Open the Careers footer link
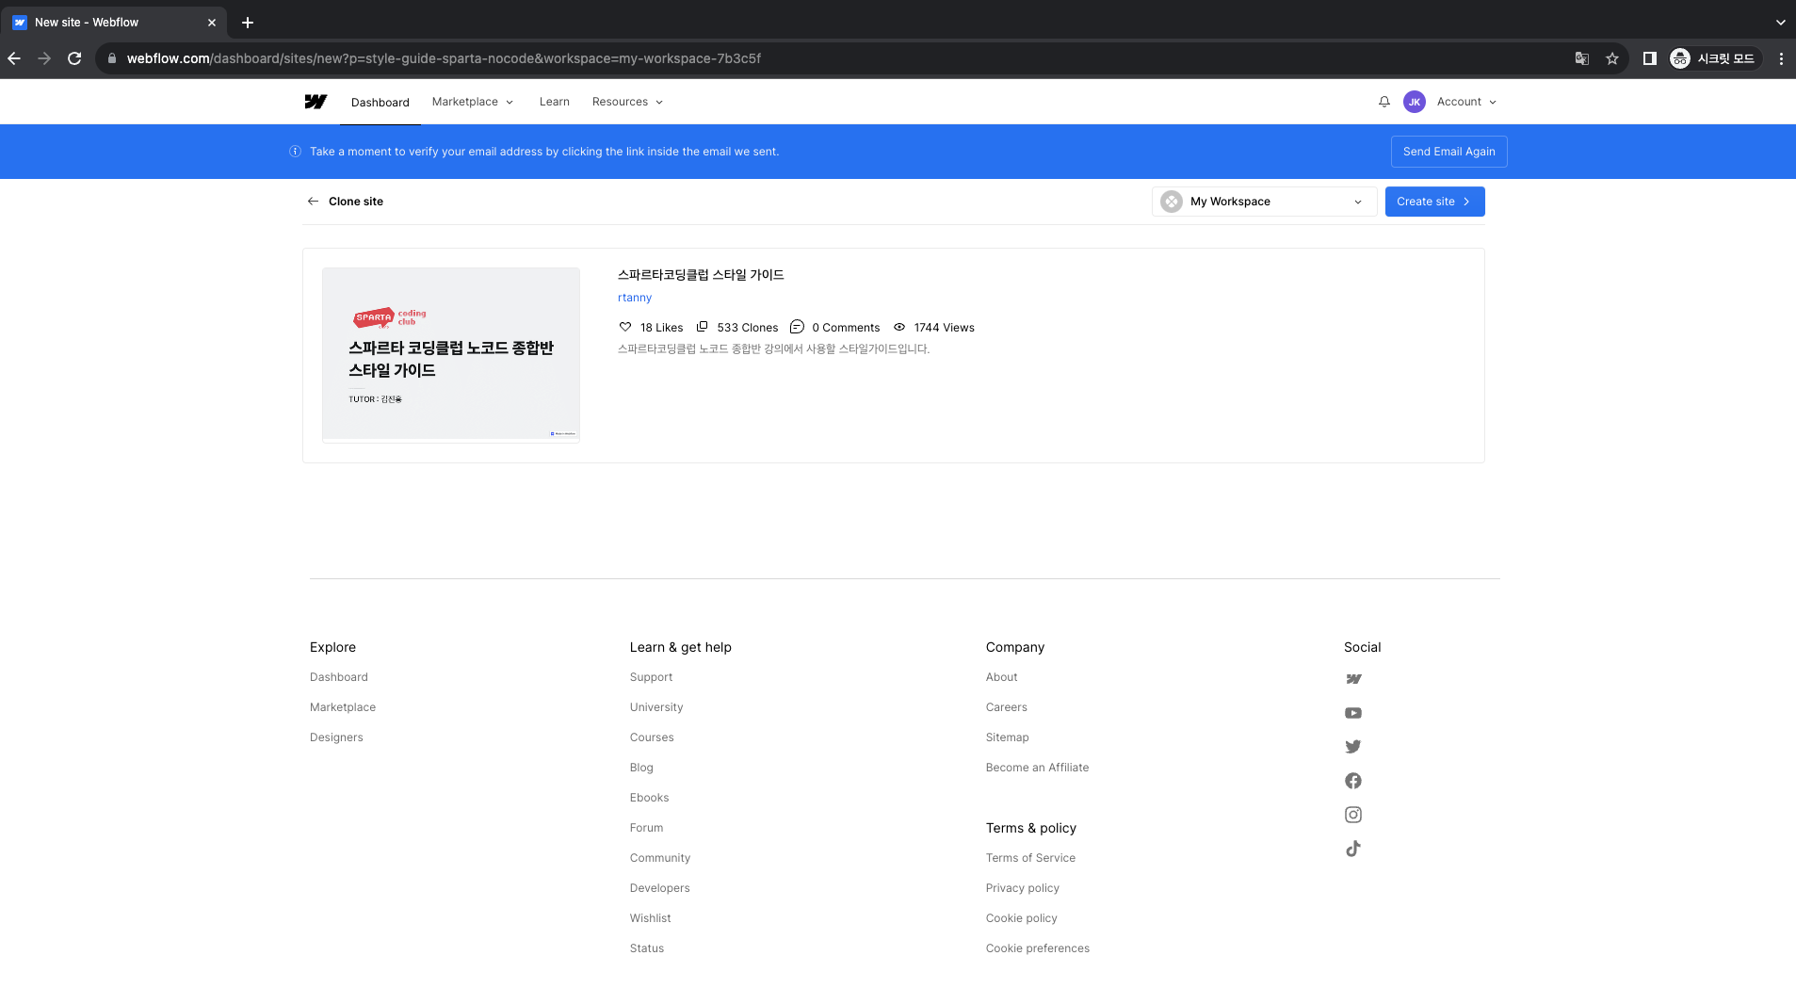1796x1004 pixels. click(x=1006, y=707)
